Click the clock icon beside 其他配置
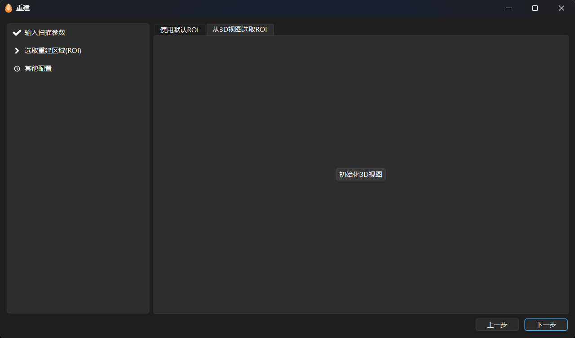The image size is (575, 338). pos(17,69)
